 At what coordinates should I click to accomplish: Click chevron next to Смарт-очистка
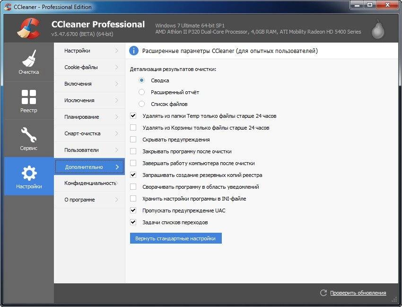[117, 133]
